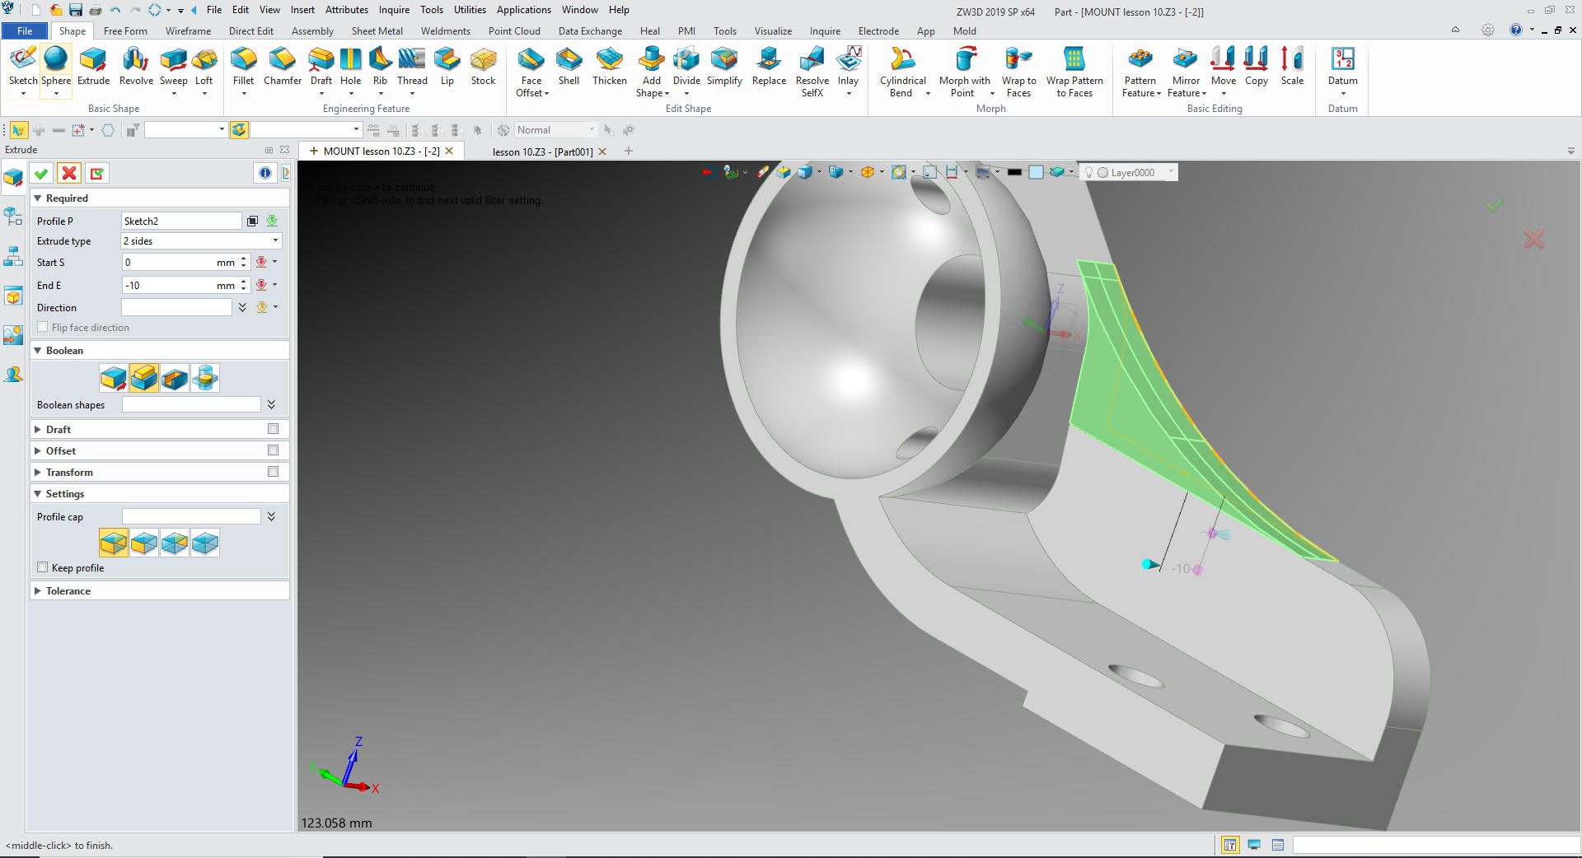Open Cylindrical Bend tool
The height and width of the screenshot is (858, 1582).
(902, 72)
